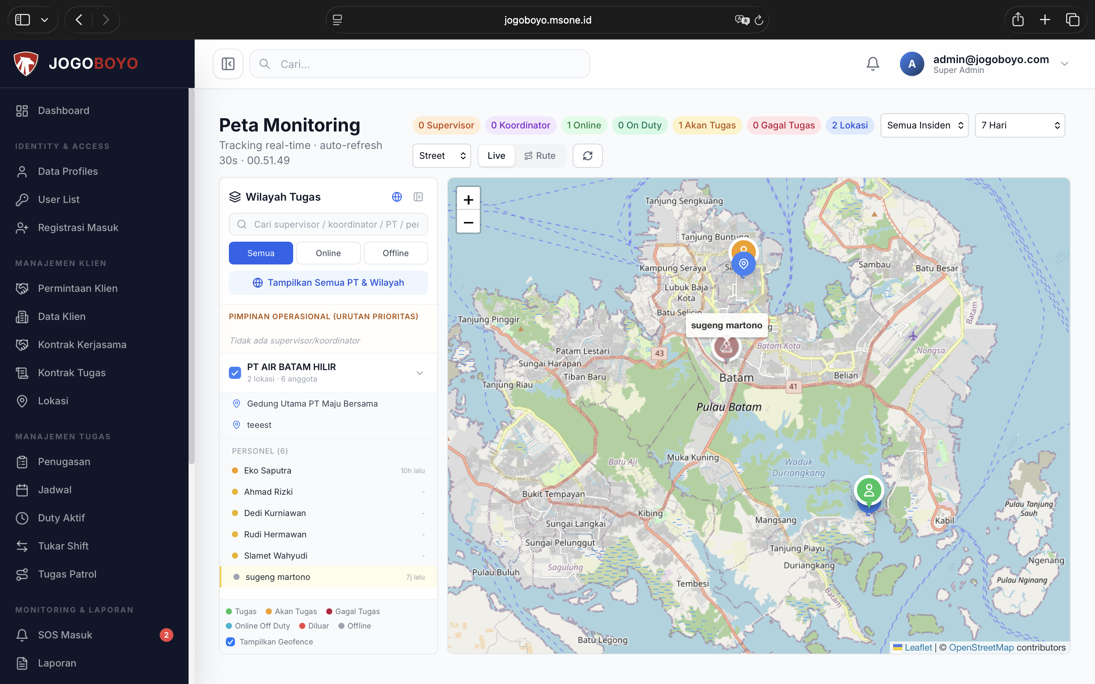The image size is (1095, 684).
Task: Open a new tab with plus icon
Action: (1045, 19)
